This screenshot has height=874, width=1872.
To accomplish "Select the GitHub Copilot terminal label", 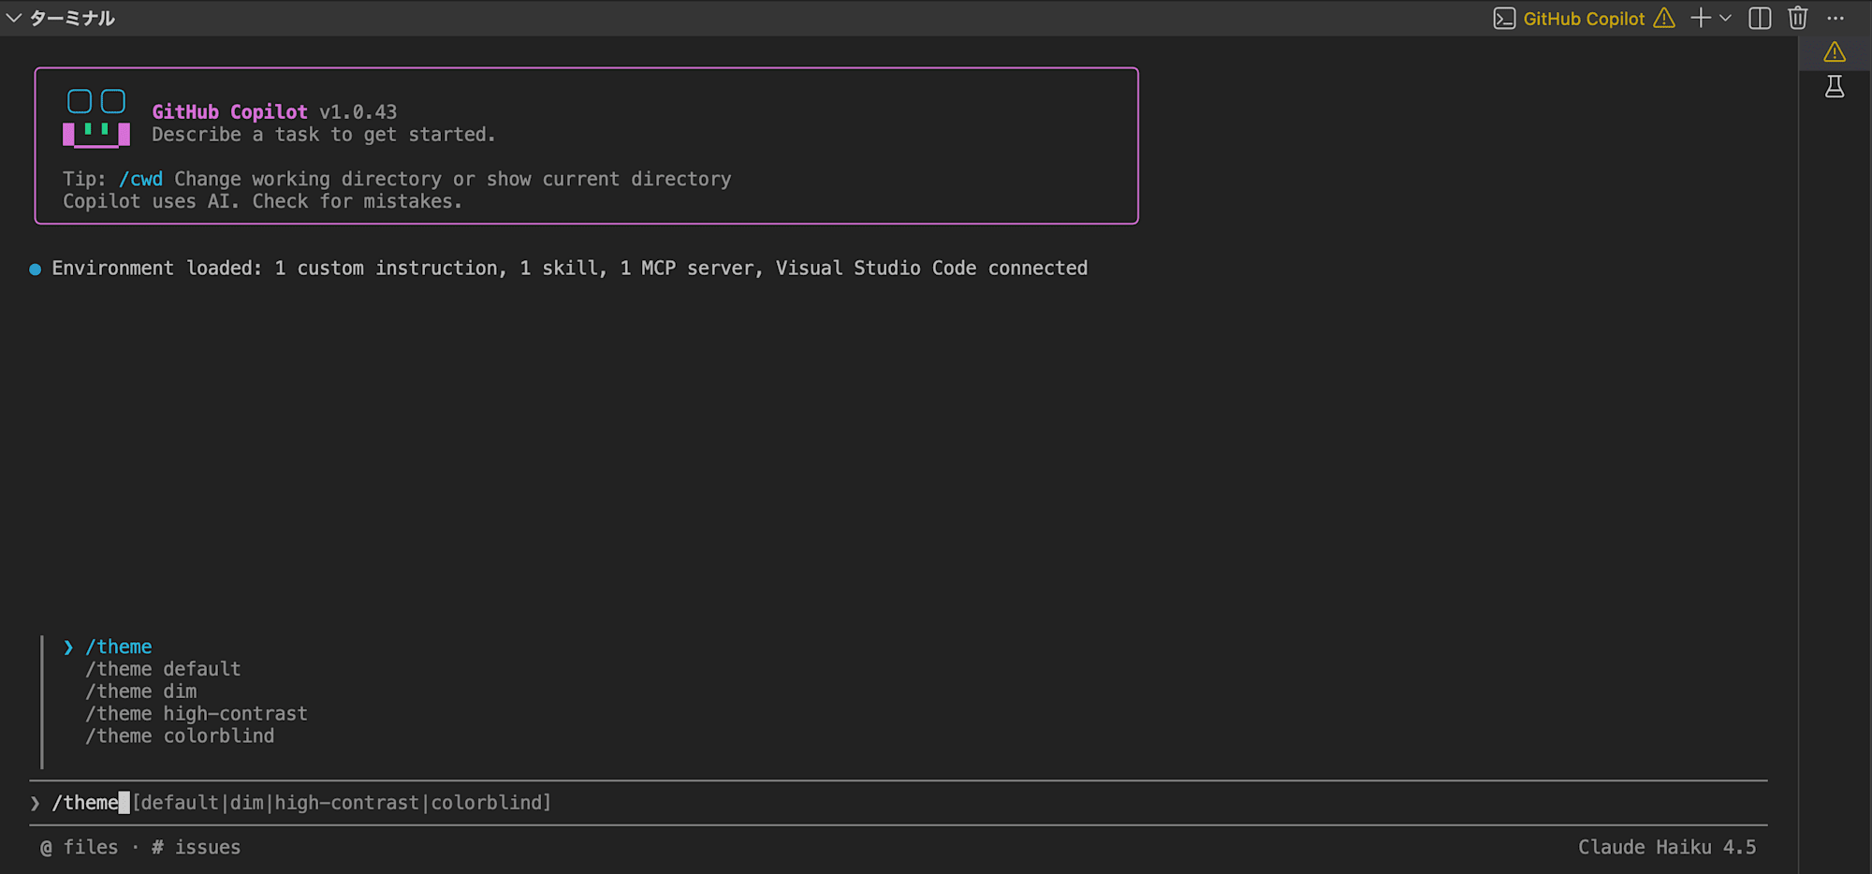I will click(x=1584, y=19).
